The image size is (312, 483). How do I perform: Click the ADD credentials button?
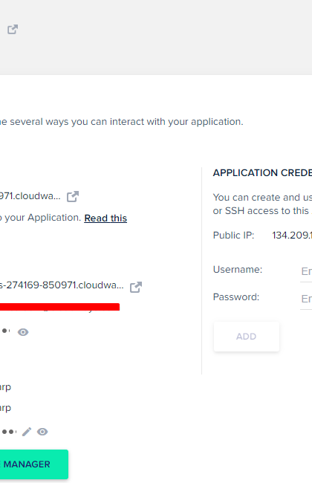(x=247, y=337)
